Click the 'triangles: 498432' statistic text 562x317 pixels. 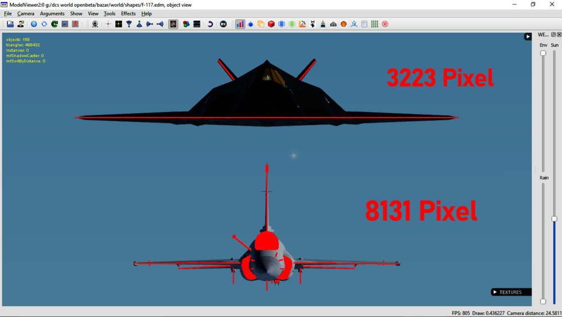tap(23, 45)
